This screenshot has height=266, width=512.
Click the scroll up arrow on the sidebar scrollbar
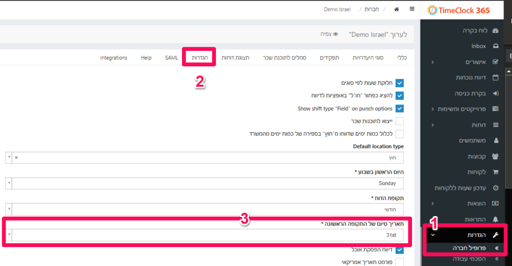click(x=508, y=71)
